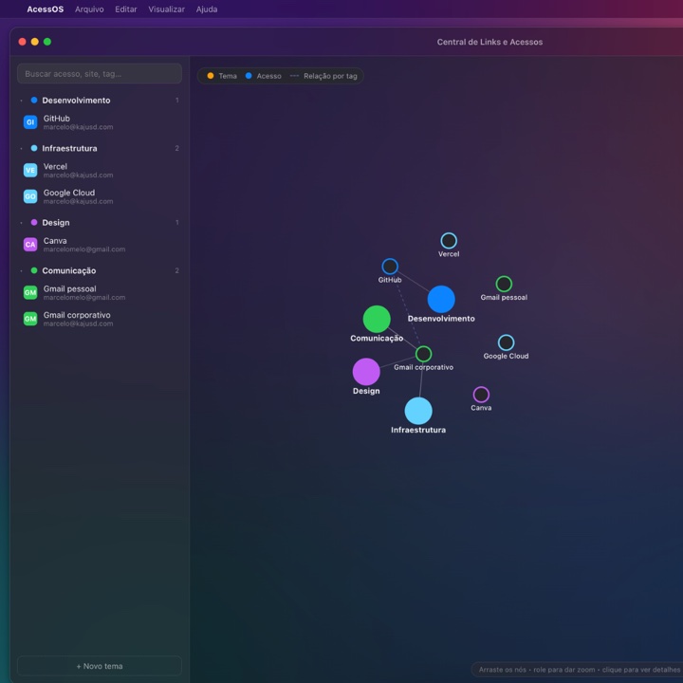Click the orange Tema legend dot
Image resolution: width=683 pixels, height=683 pixels.
211,76
